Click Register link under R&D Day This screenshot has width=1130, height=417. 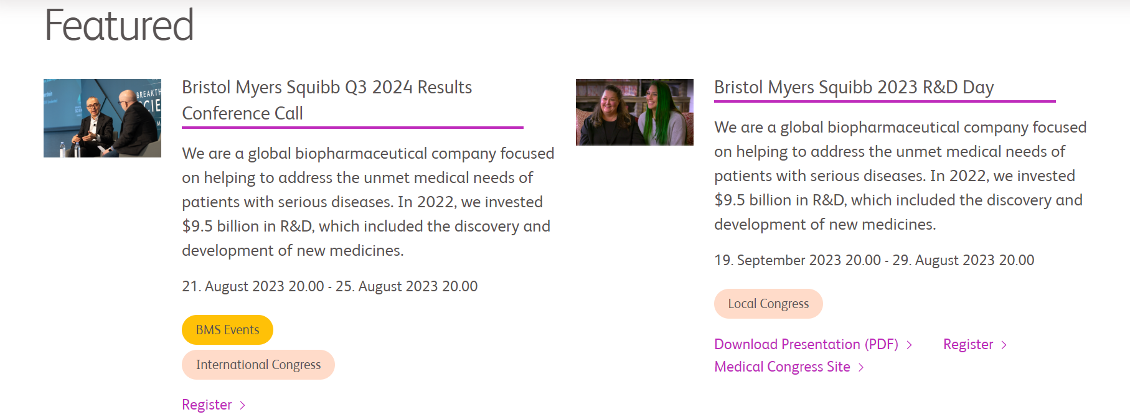[x=968, y=344]
